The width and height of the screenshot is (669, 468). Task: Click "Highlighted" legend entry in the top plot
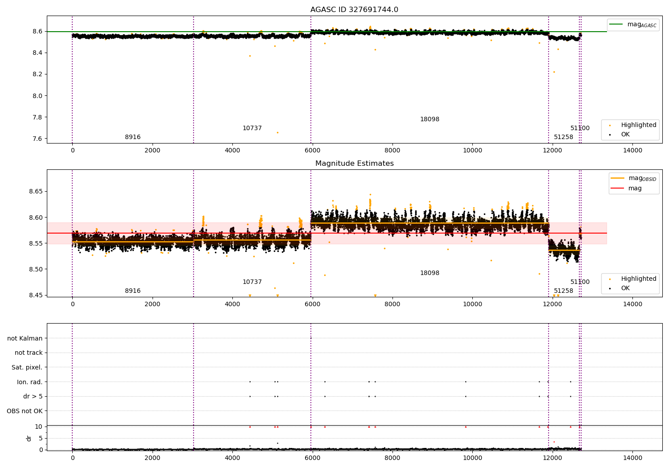pos(633,125)
